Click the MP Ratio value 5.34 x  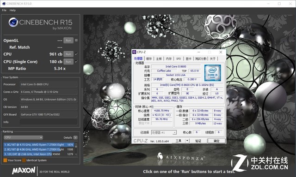(60, 69)
